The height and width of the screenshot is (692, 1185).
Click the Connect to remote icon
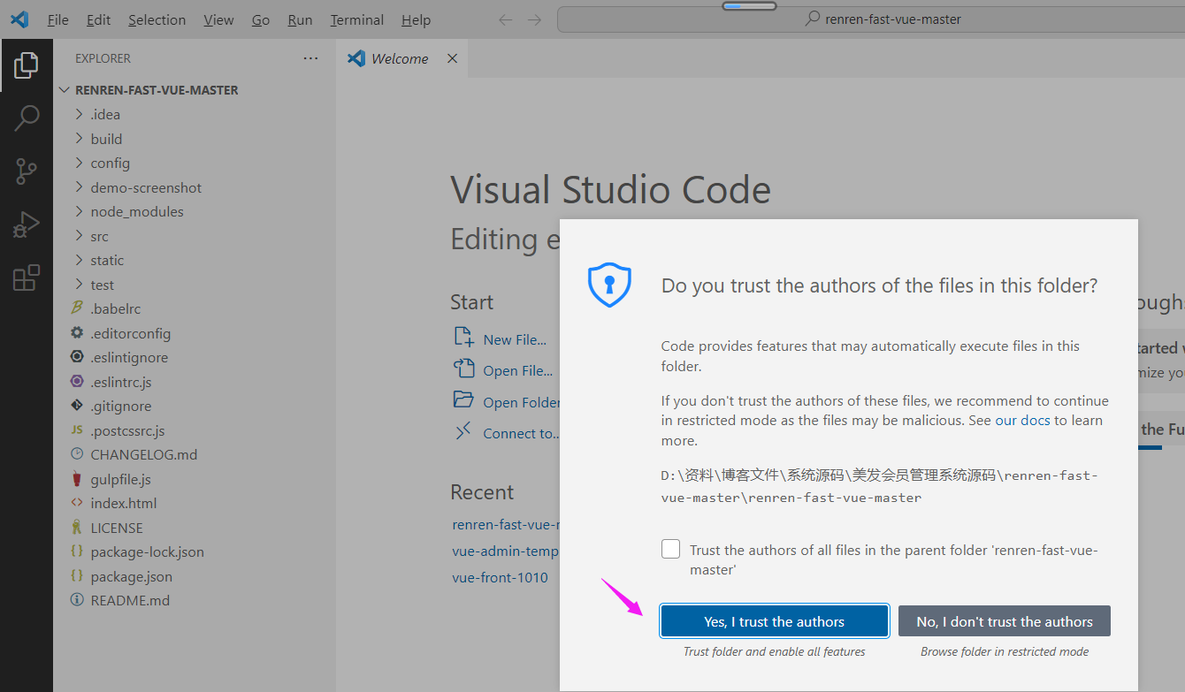[463, 431]
